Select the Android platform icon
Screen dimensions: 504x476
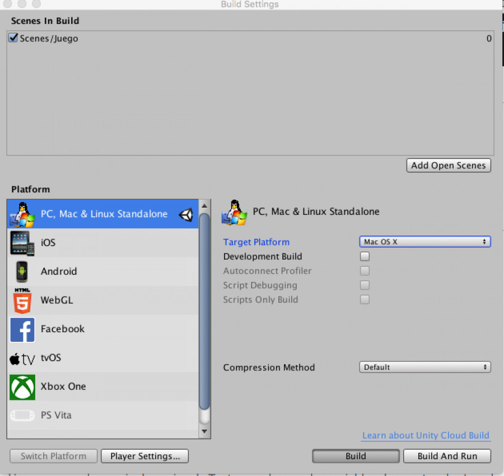pos(22,271)
